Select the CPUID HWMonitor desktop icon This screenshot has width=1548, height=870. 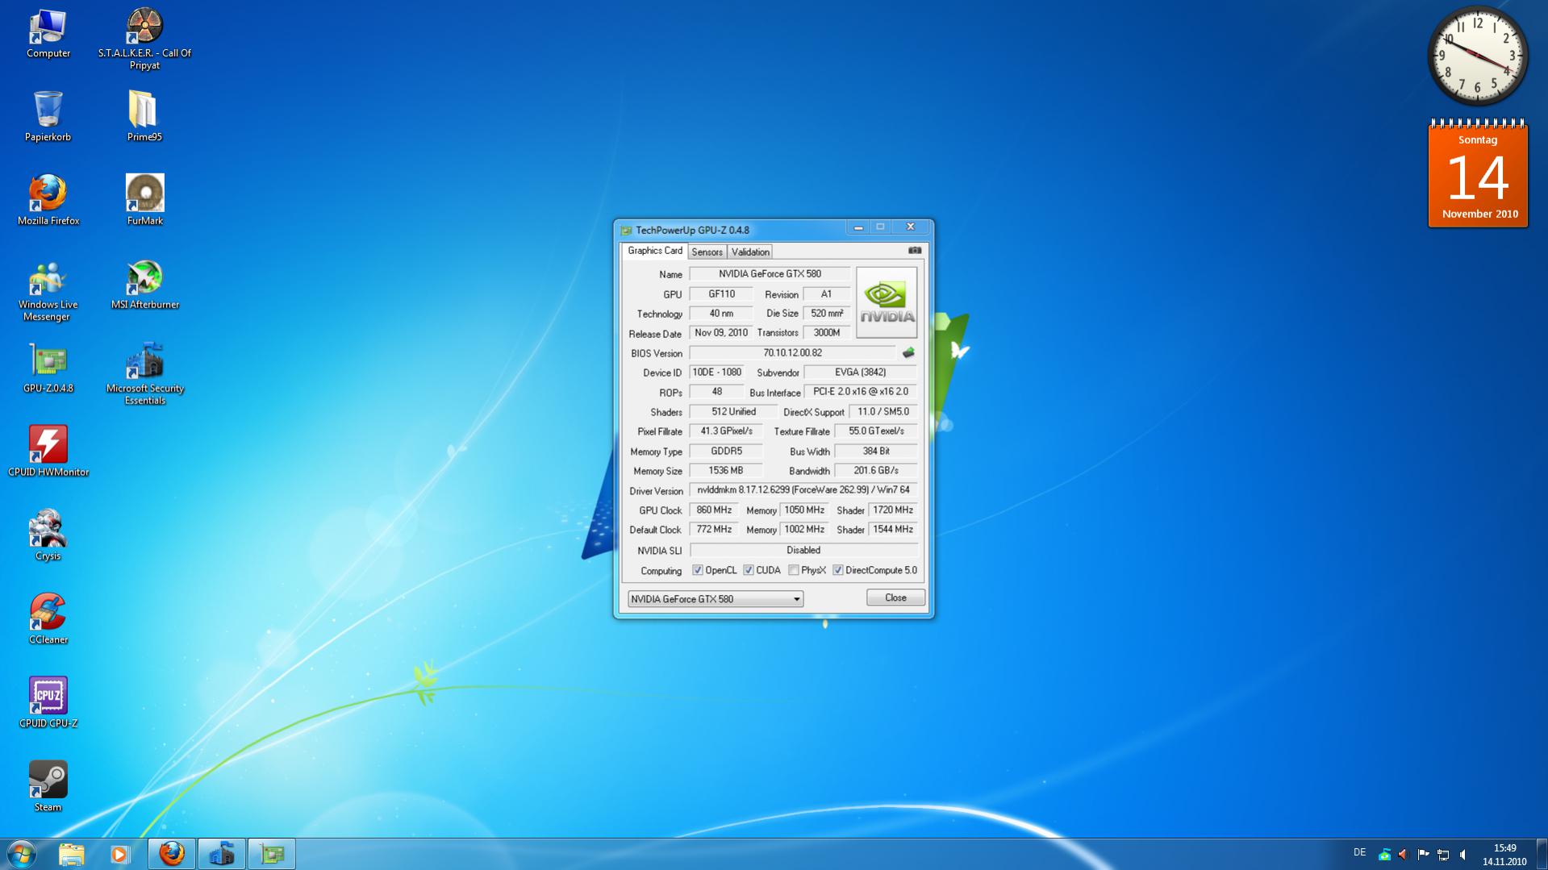coord(48,452)
